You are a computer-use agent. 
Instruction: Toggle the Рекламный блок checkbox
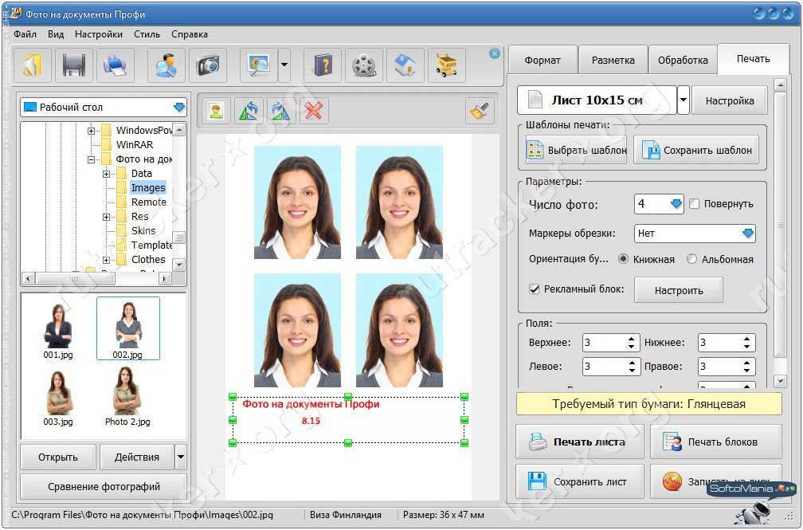[534, 289]
